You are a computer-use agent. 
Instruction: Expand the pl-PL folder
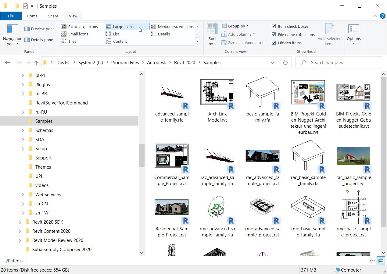(x=23, y=75)
